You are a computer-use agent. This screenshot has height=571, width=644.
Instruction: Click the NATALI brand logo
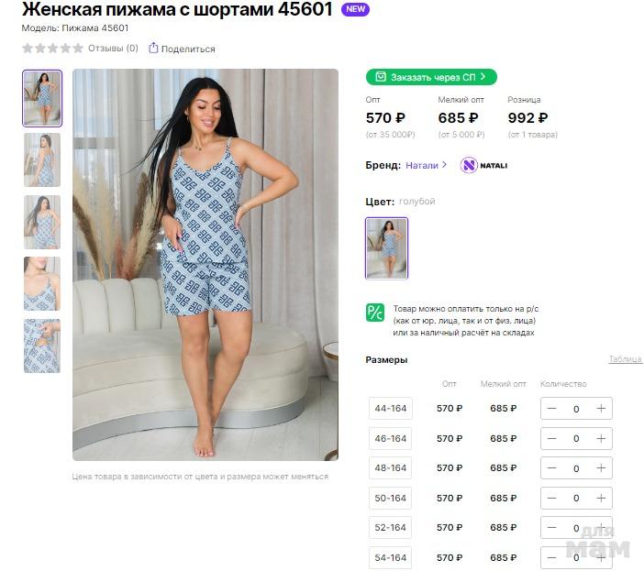483,165
